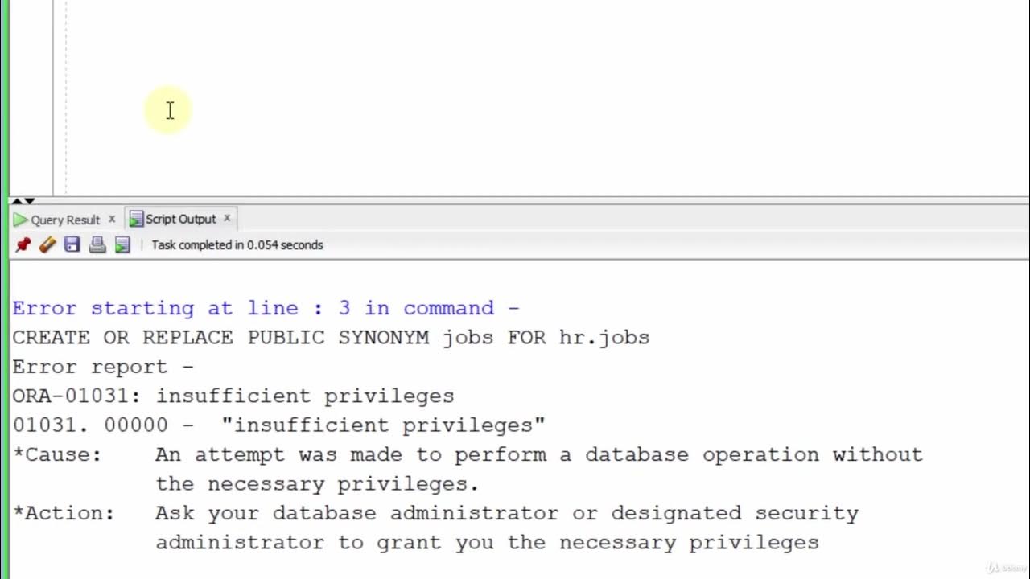Print the script output
Image resolution: width=1030 pixels, height=579 pixels.
tap(97, 245)
